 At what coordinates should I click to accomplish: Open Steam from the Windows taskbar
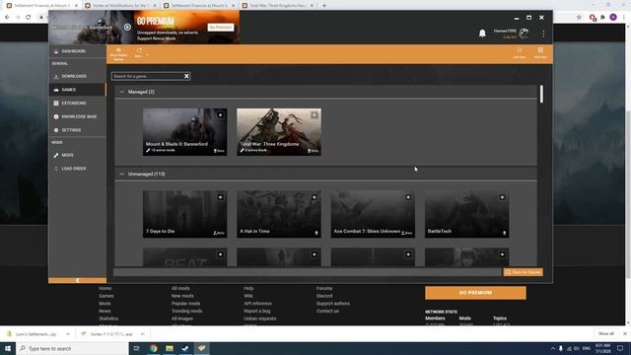tap(185, 348)
